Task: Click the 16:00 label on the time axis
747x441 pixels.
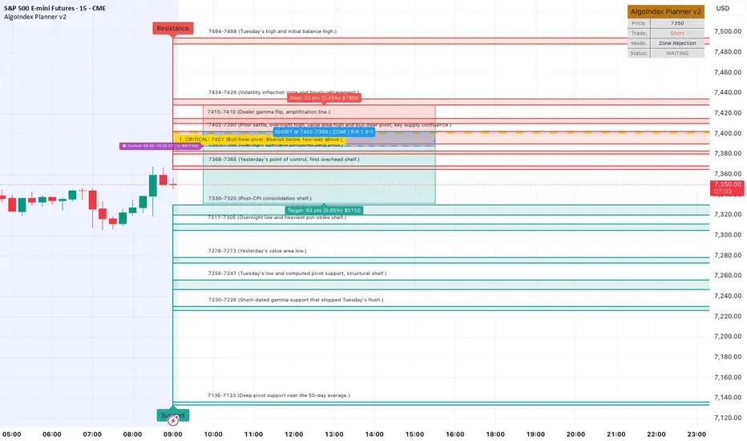Action: point(455,435)
